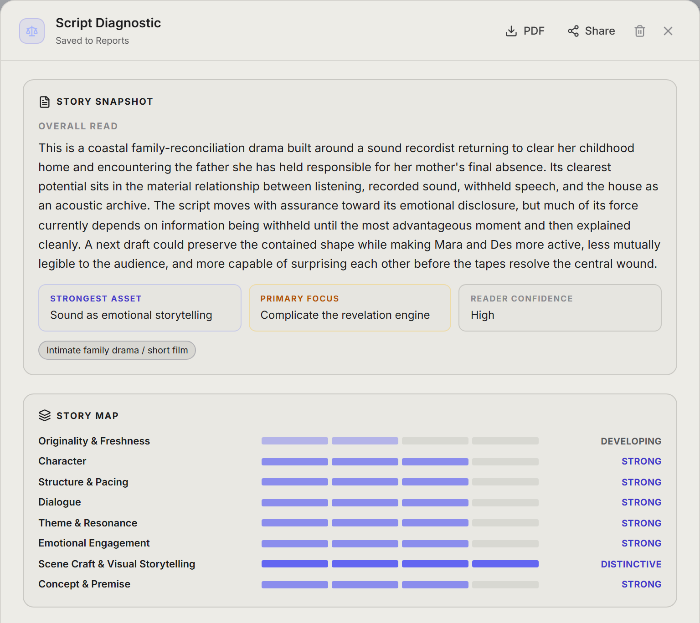Click the Concept & Premise label
Viewport: 700px width, 623px height.
pos(84,584)
